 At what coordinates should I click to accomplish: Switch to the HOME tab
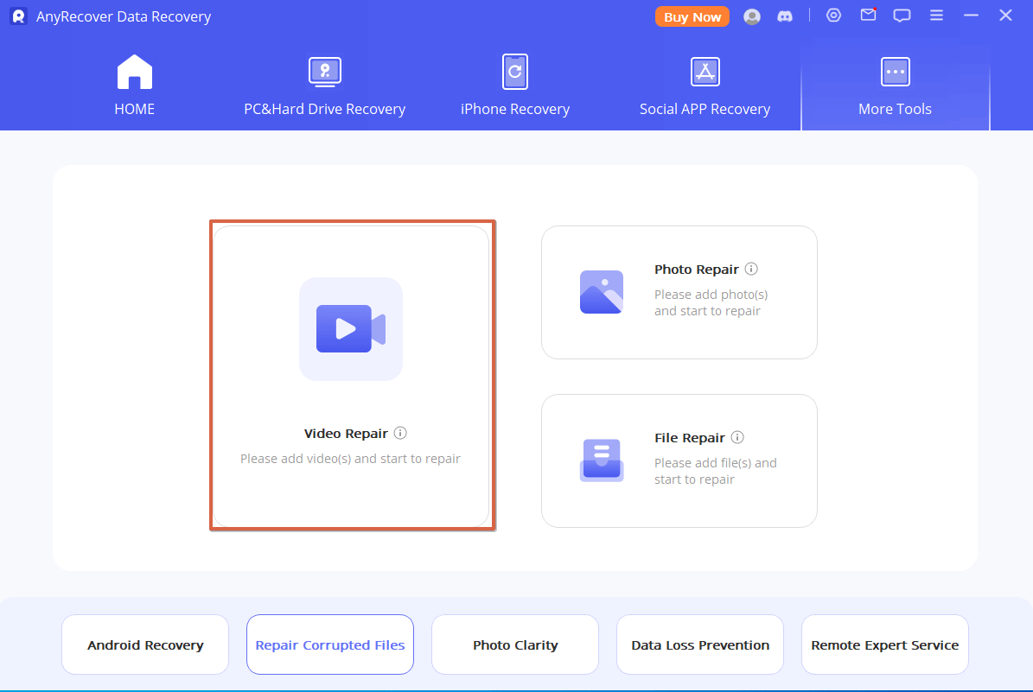pos(135,86)
